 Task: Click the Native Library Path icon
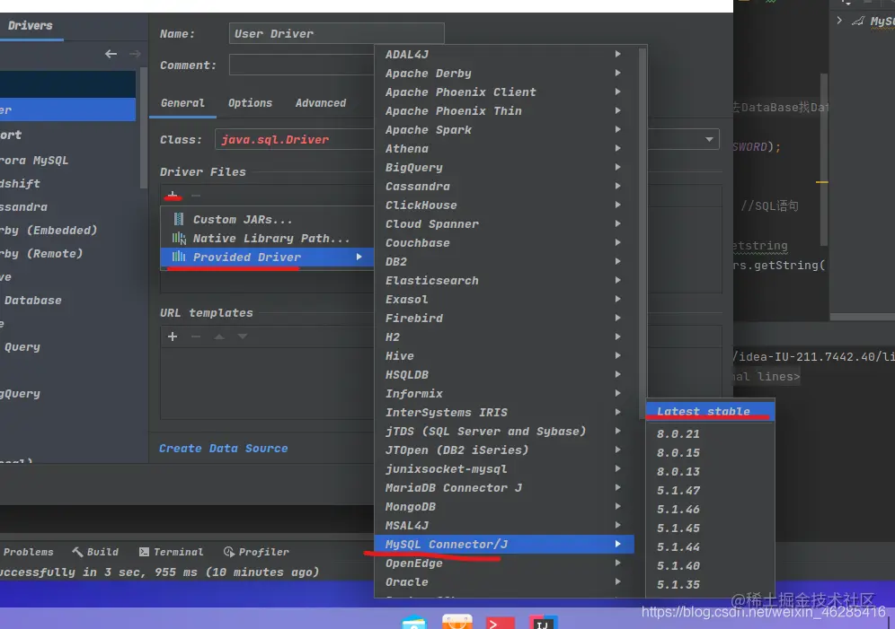click(x=179, y=238)
